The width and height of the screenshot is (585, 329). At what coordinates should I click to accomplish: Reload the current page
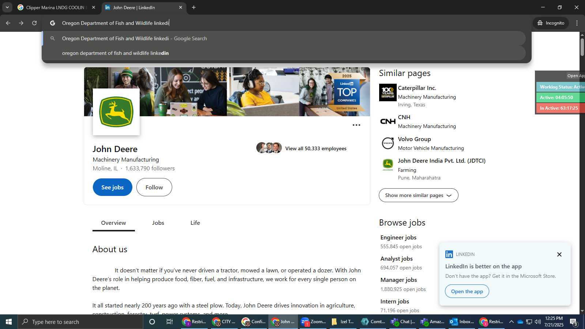click(34, 23)
